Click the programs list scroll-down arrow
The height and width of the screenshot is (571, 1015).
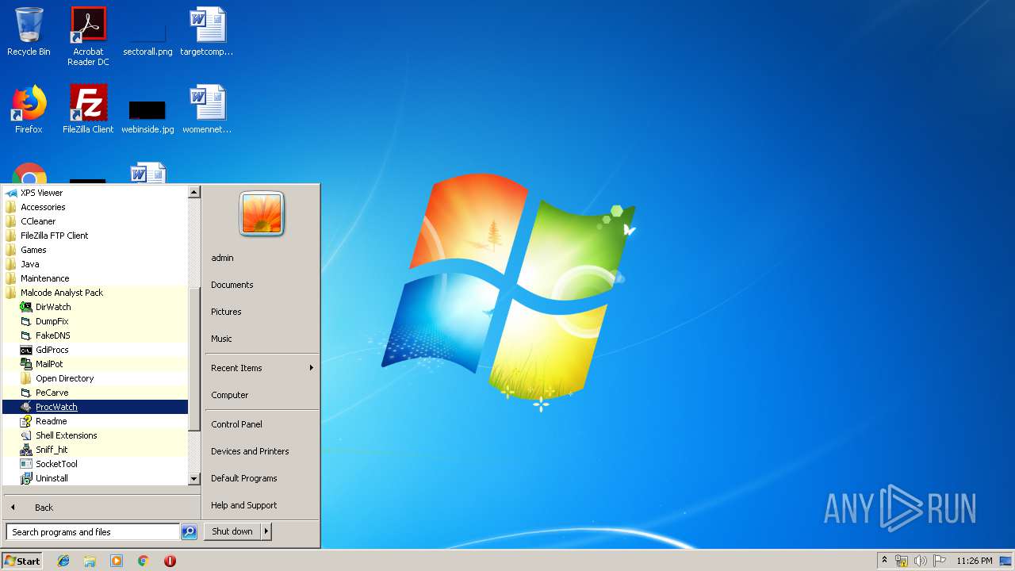[193, 479]
